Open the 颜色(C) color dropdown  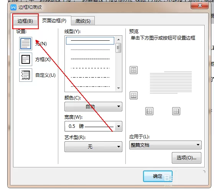93,106
